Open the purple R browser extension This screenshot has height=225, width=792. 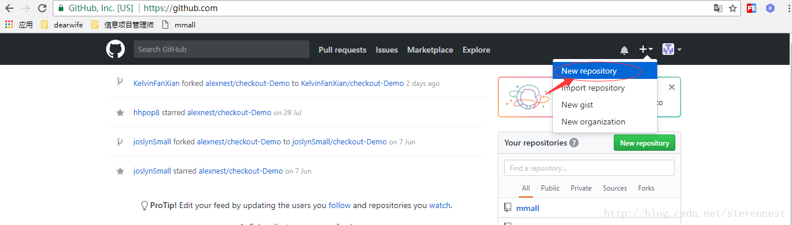pyautogui.click(x=770, y=8)
